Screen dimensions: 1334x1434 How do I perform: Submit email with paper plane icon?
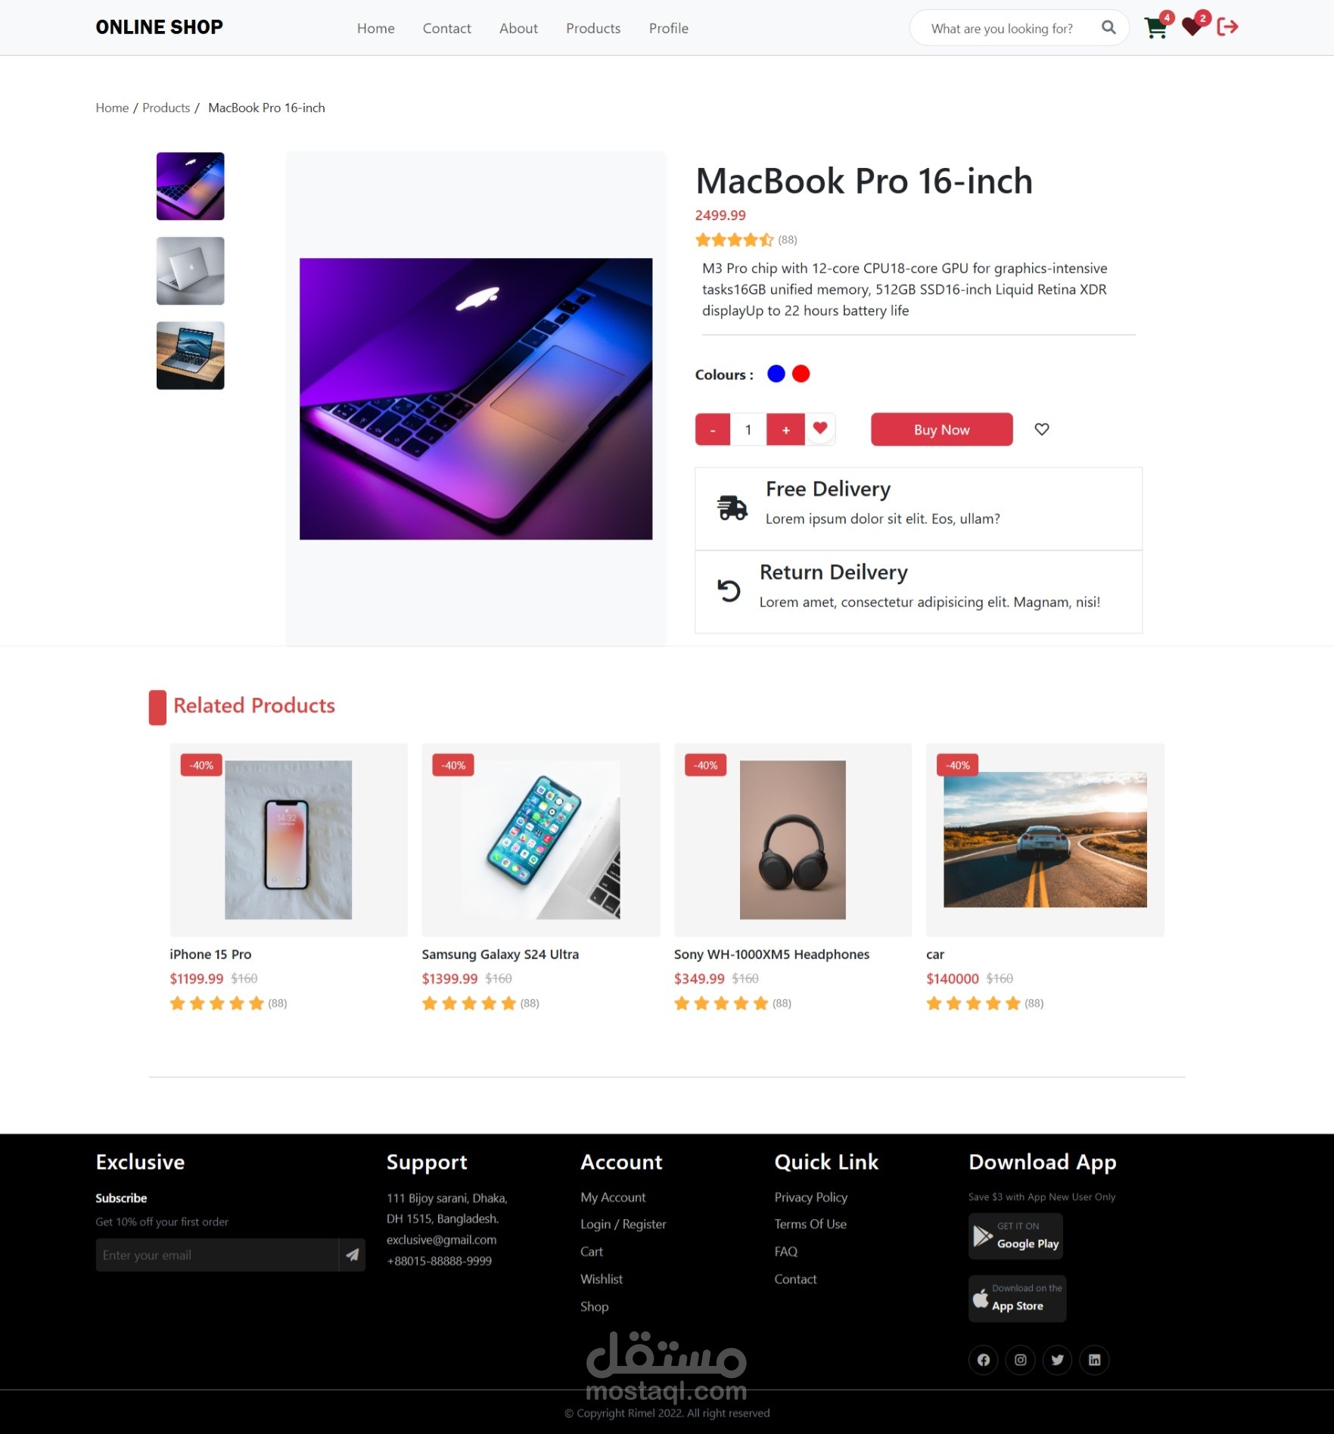352,1255
